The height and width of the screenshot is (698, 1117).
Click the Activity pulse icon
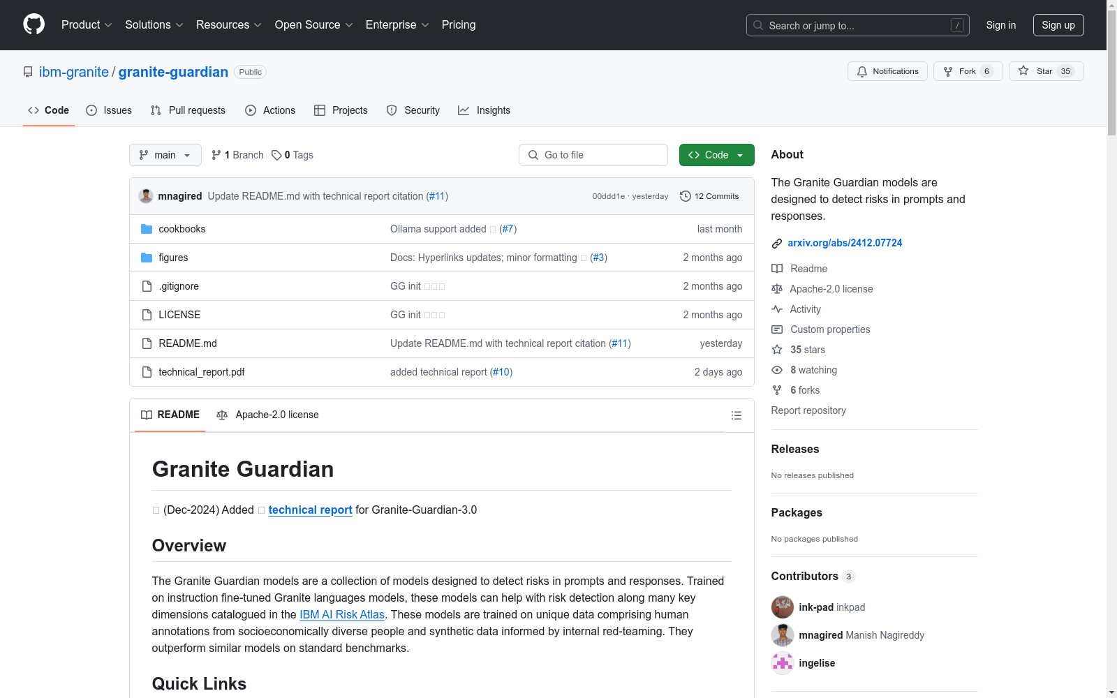tap(777, 309)
